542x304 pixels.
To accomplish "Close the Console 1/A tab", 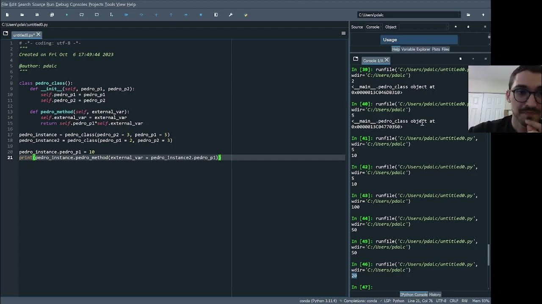I will pos(387,60).
